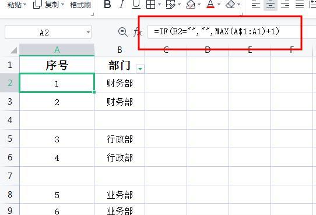
Task: Select cell A3 containing 2
Action: (x=57, y=102)
